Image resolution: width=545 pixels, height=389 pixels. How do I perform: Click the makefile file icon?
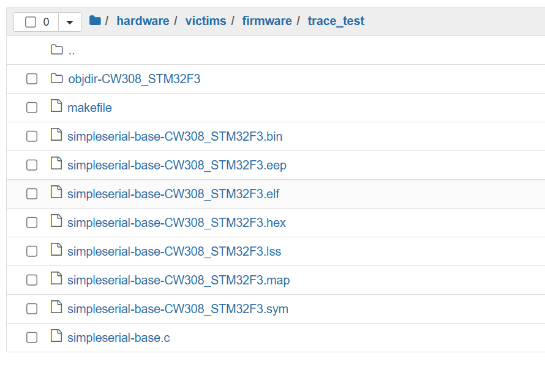[x=56, y=106]
